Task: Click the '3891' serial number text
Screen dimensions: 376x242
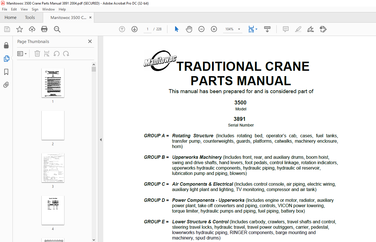Action: click(240, 119)
